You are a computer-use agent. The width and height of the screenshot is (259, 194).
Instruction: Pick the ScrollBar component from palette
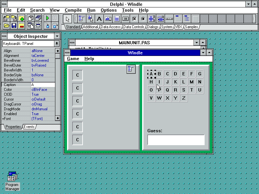tap(169, 19)
